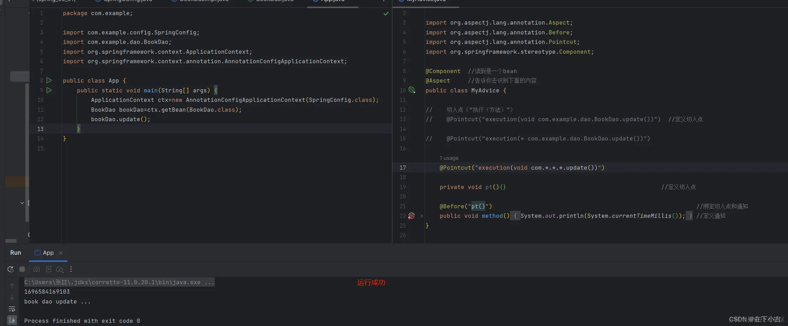The height and width of the screenshot is (326, 788).
Task: Click the console output '1696584169103'
Action: pyautogui.click(x=47, y=292)
